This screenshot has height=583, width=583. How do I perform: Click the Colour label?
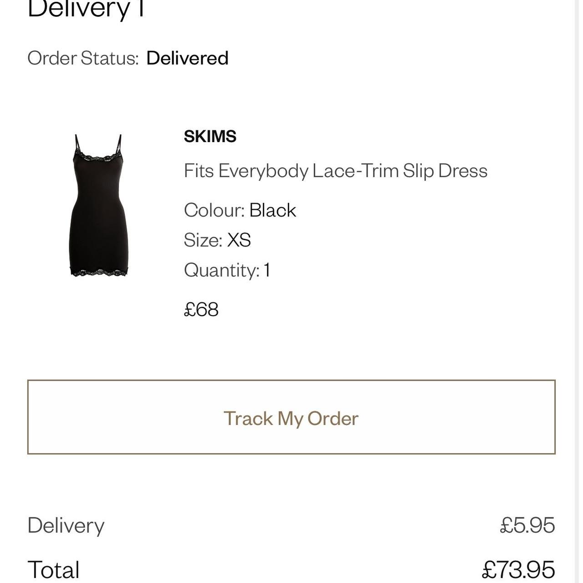215,210
